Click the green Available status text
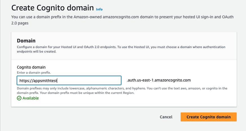246x131 pixels. click(x=31, y=98)
